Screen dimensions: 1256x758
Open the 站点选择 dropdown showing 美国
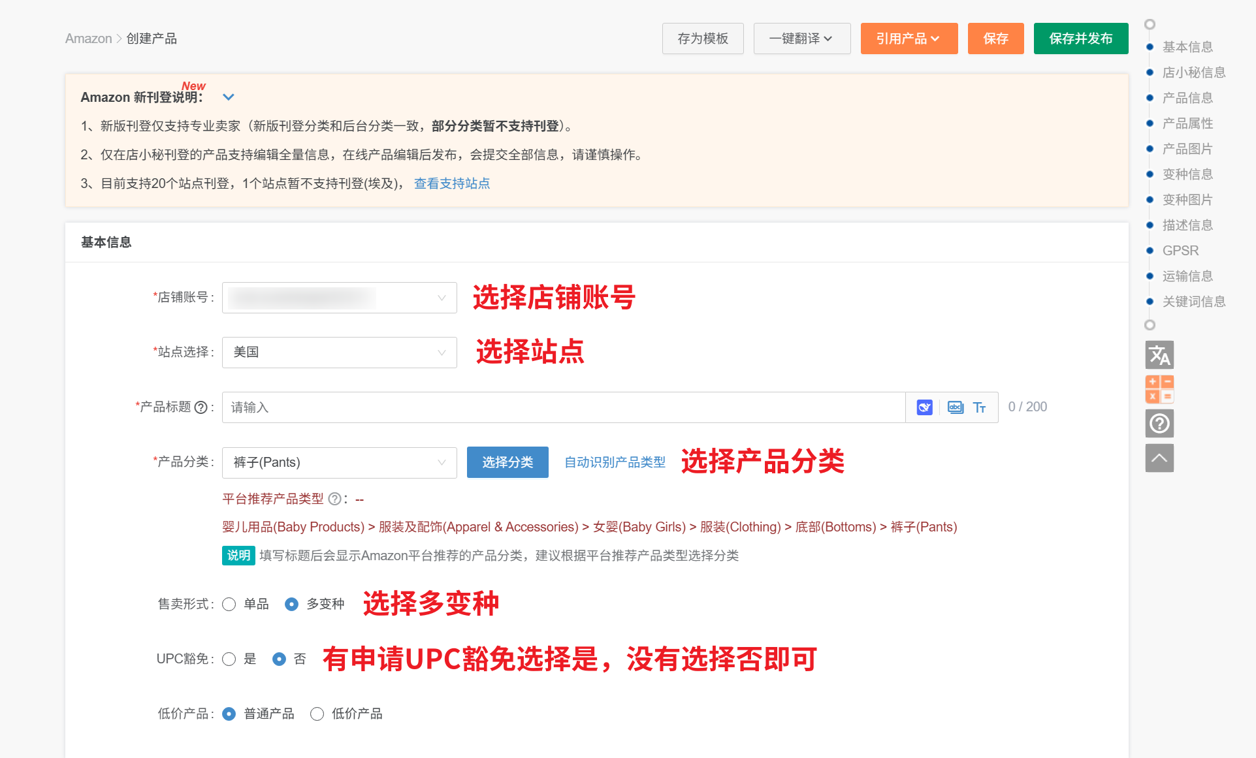pos(339,353)
